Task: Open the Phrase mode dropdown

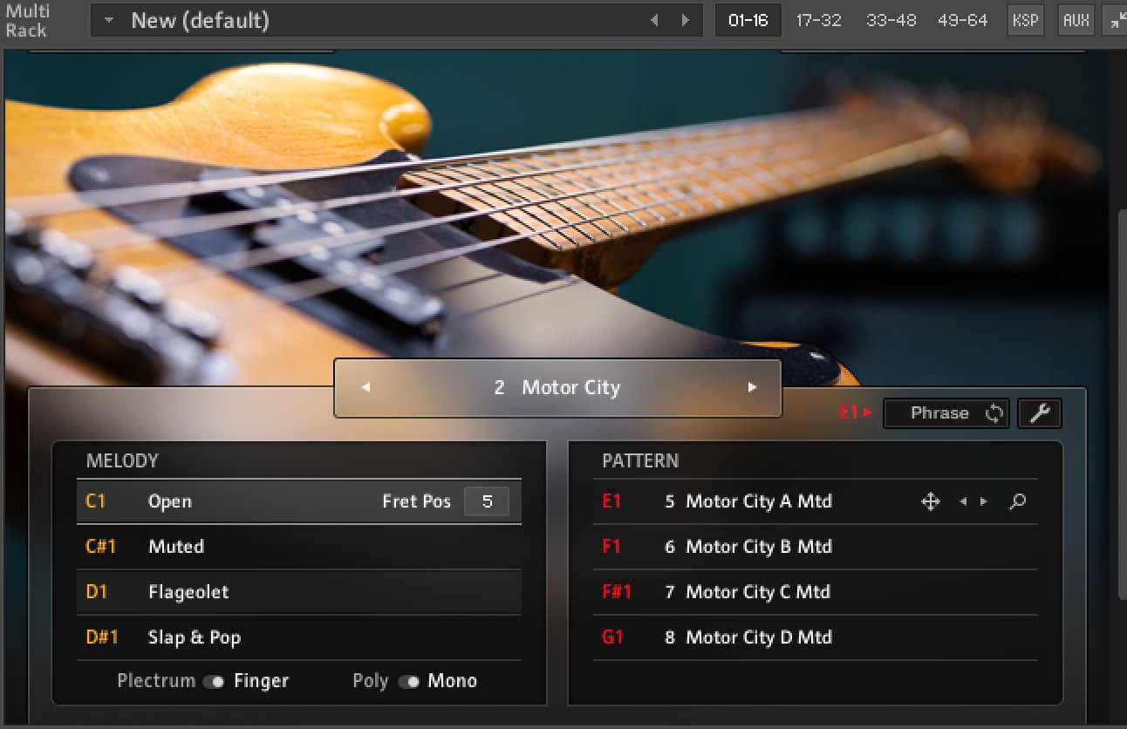Action: pos(946,413)
